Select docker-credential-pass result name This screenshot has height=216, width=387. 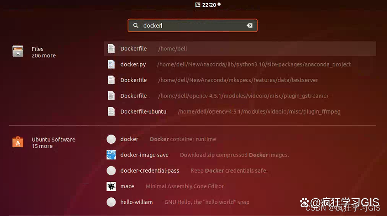click(x=150, y=171)
